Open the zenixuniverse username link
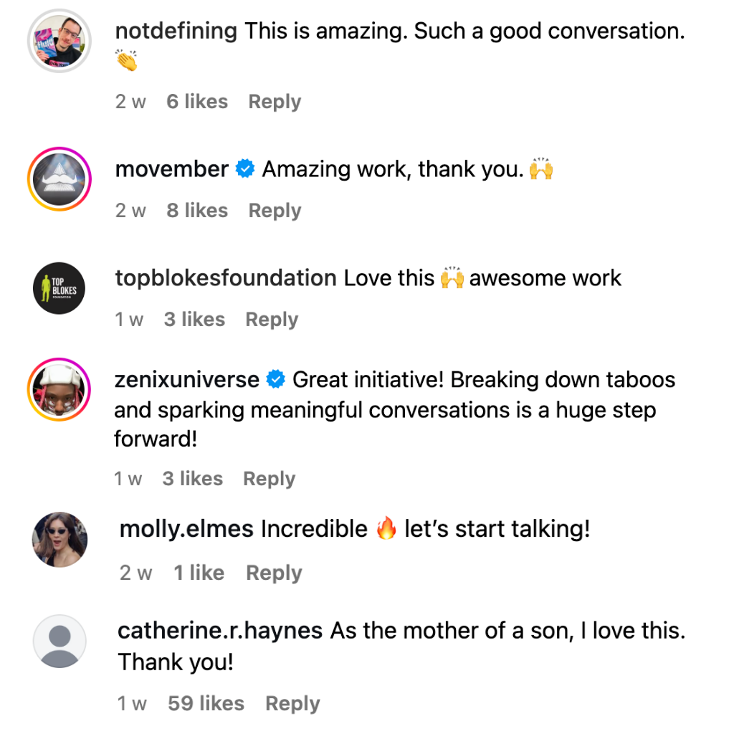 [x=187, y=379]
